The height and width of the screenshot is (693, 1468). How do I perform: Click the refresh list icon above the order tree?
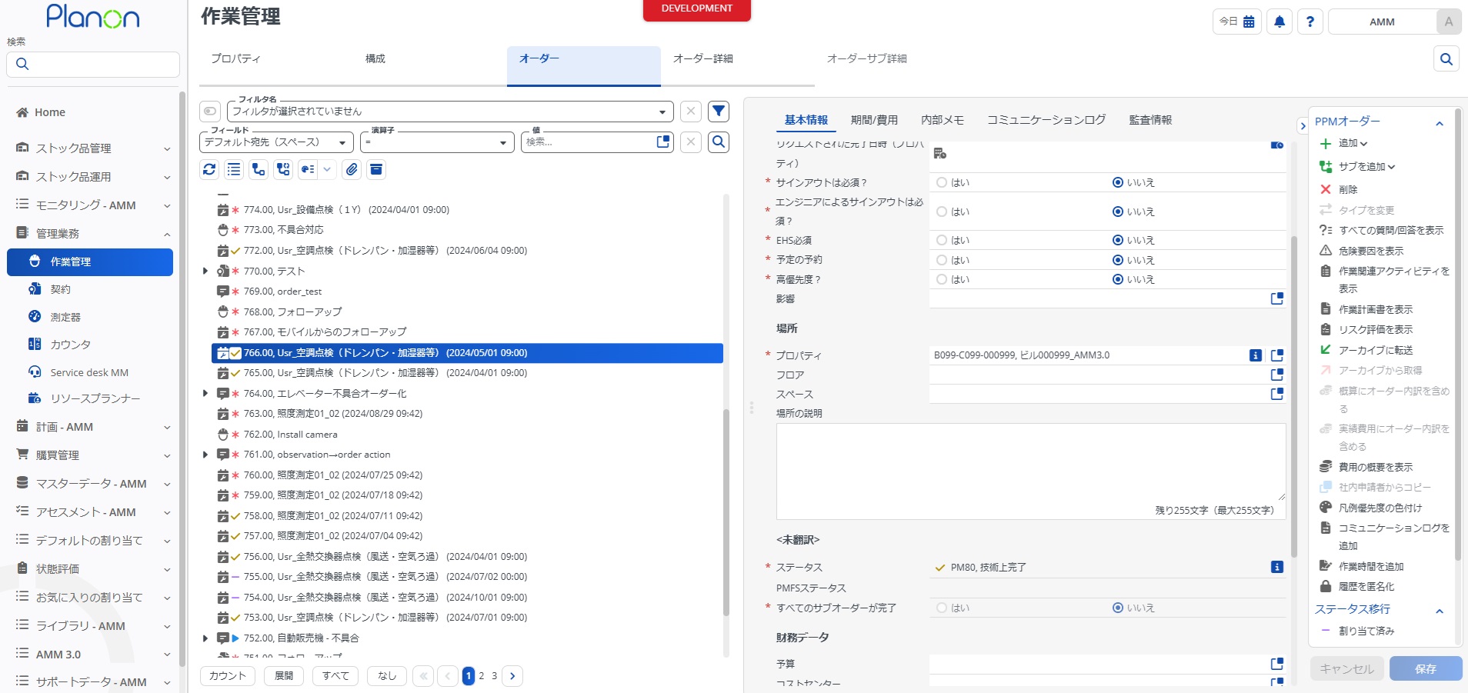(x=209, y=169)
